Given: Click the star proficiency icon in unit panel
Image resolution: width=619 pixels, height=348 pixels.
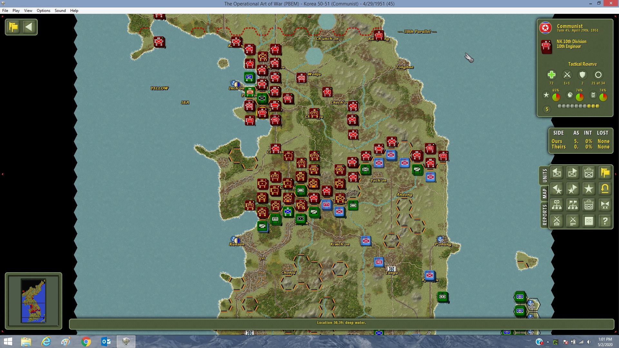Looking at the screenshot, I should tap(546, 95).
